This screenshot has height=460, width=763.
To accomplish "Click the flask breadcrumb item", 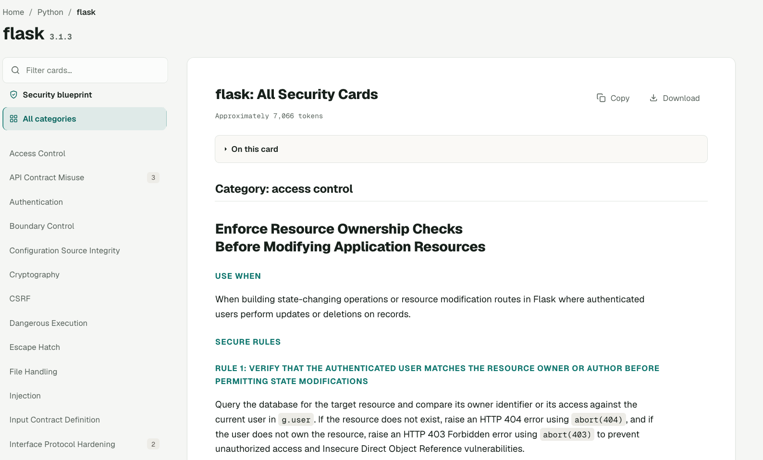I will point(86,12).
